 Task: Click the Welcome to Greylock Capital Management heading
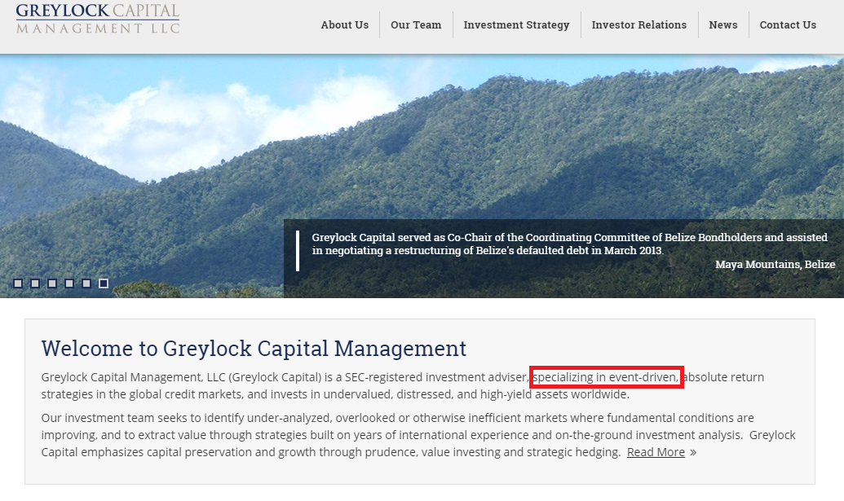(x=254, y=349)
